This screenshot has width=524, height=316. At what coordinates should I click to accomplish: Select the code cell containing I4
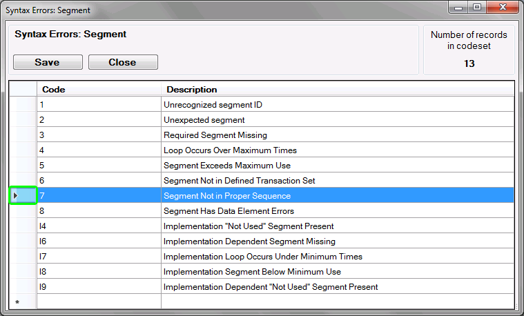point(99,226)
